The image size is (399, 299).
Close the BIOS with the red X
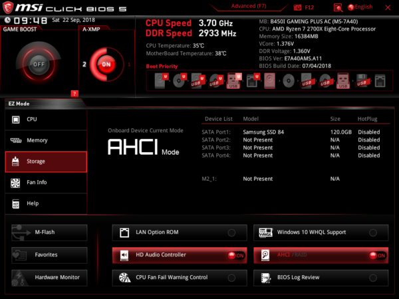coord(388,7)
